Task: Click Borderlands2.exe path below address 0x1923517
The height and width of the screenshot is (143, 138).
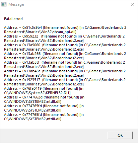Action: point(44,84)
